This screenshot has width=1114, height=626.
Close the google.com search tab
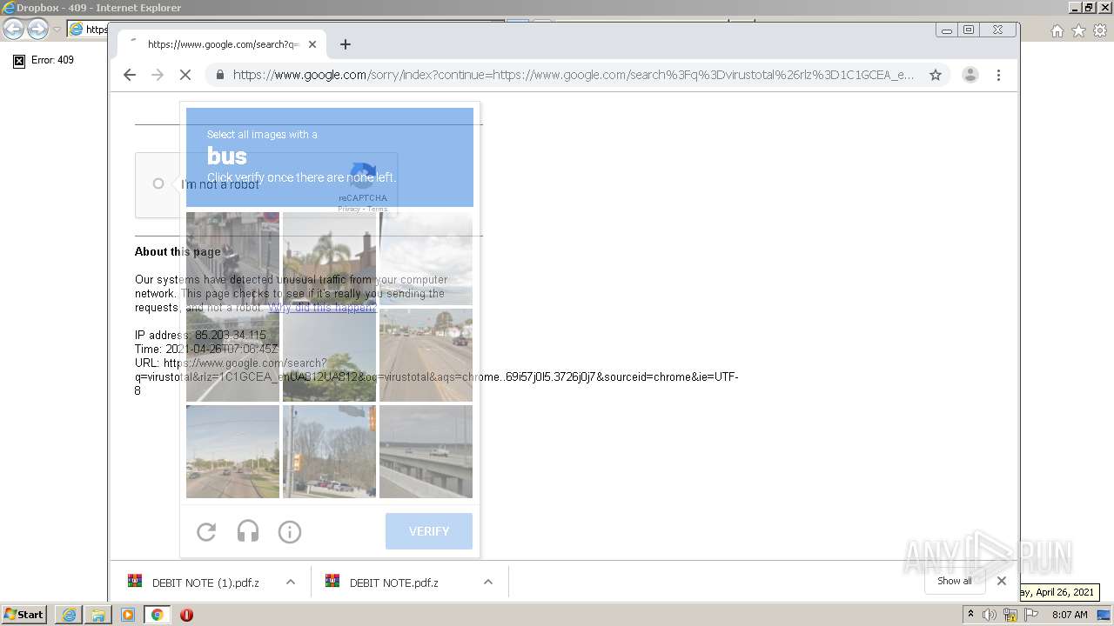(312, 44)
